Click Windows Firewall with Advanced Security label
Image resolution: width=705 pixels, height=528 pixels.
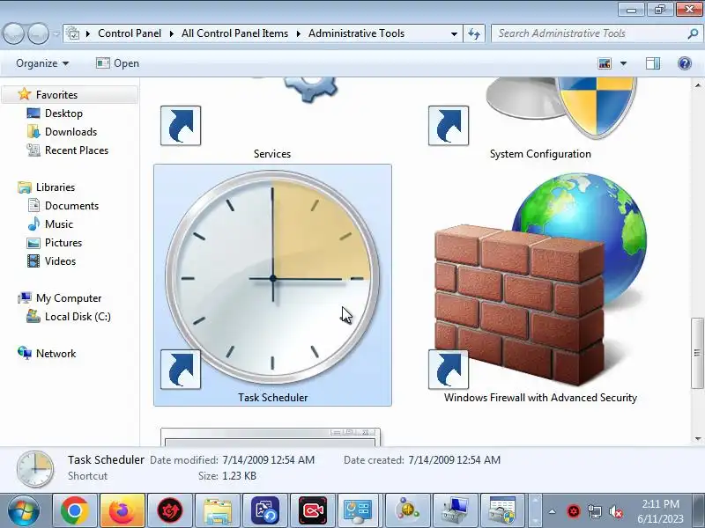540,398
